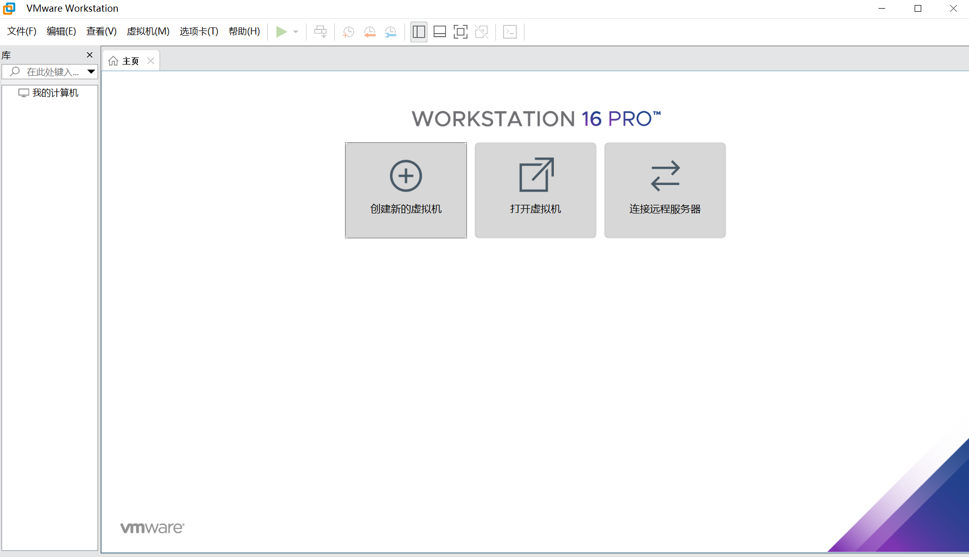Screen dimensions: 969x557
Task: Click 连接远程服务器 tile
Action: coord(665,190)
